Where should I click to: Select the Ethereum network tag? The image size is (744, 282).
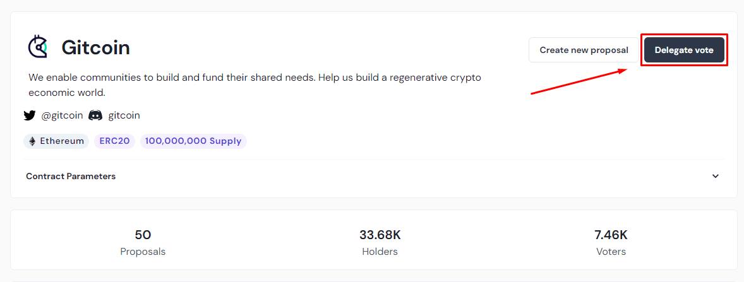(x=56, y=141)
